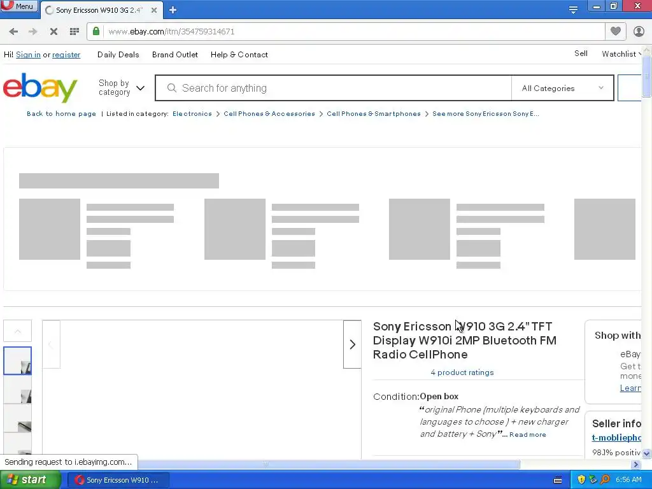Open a new tab with plus icon
Image resolution: width=652 pixels, height=489 pixels.
(x=173, y=10)
